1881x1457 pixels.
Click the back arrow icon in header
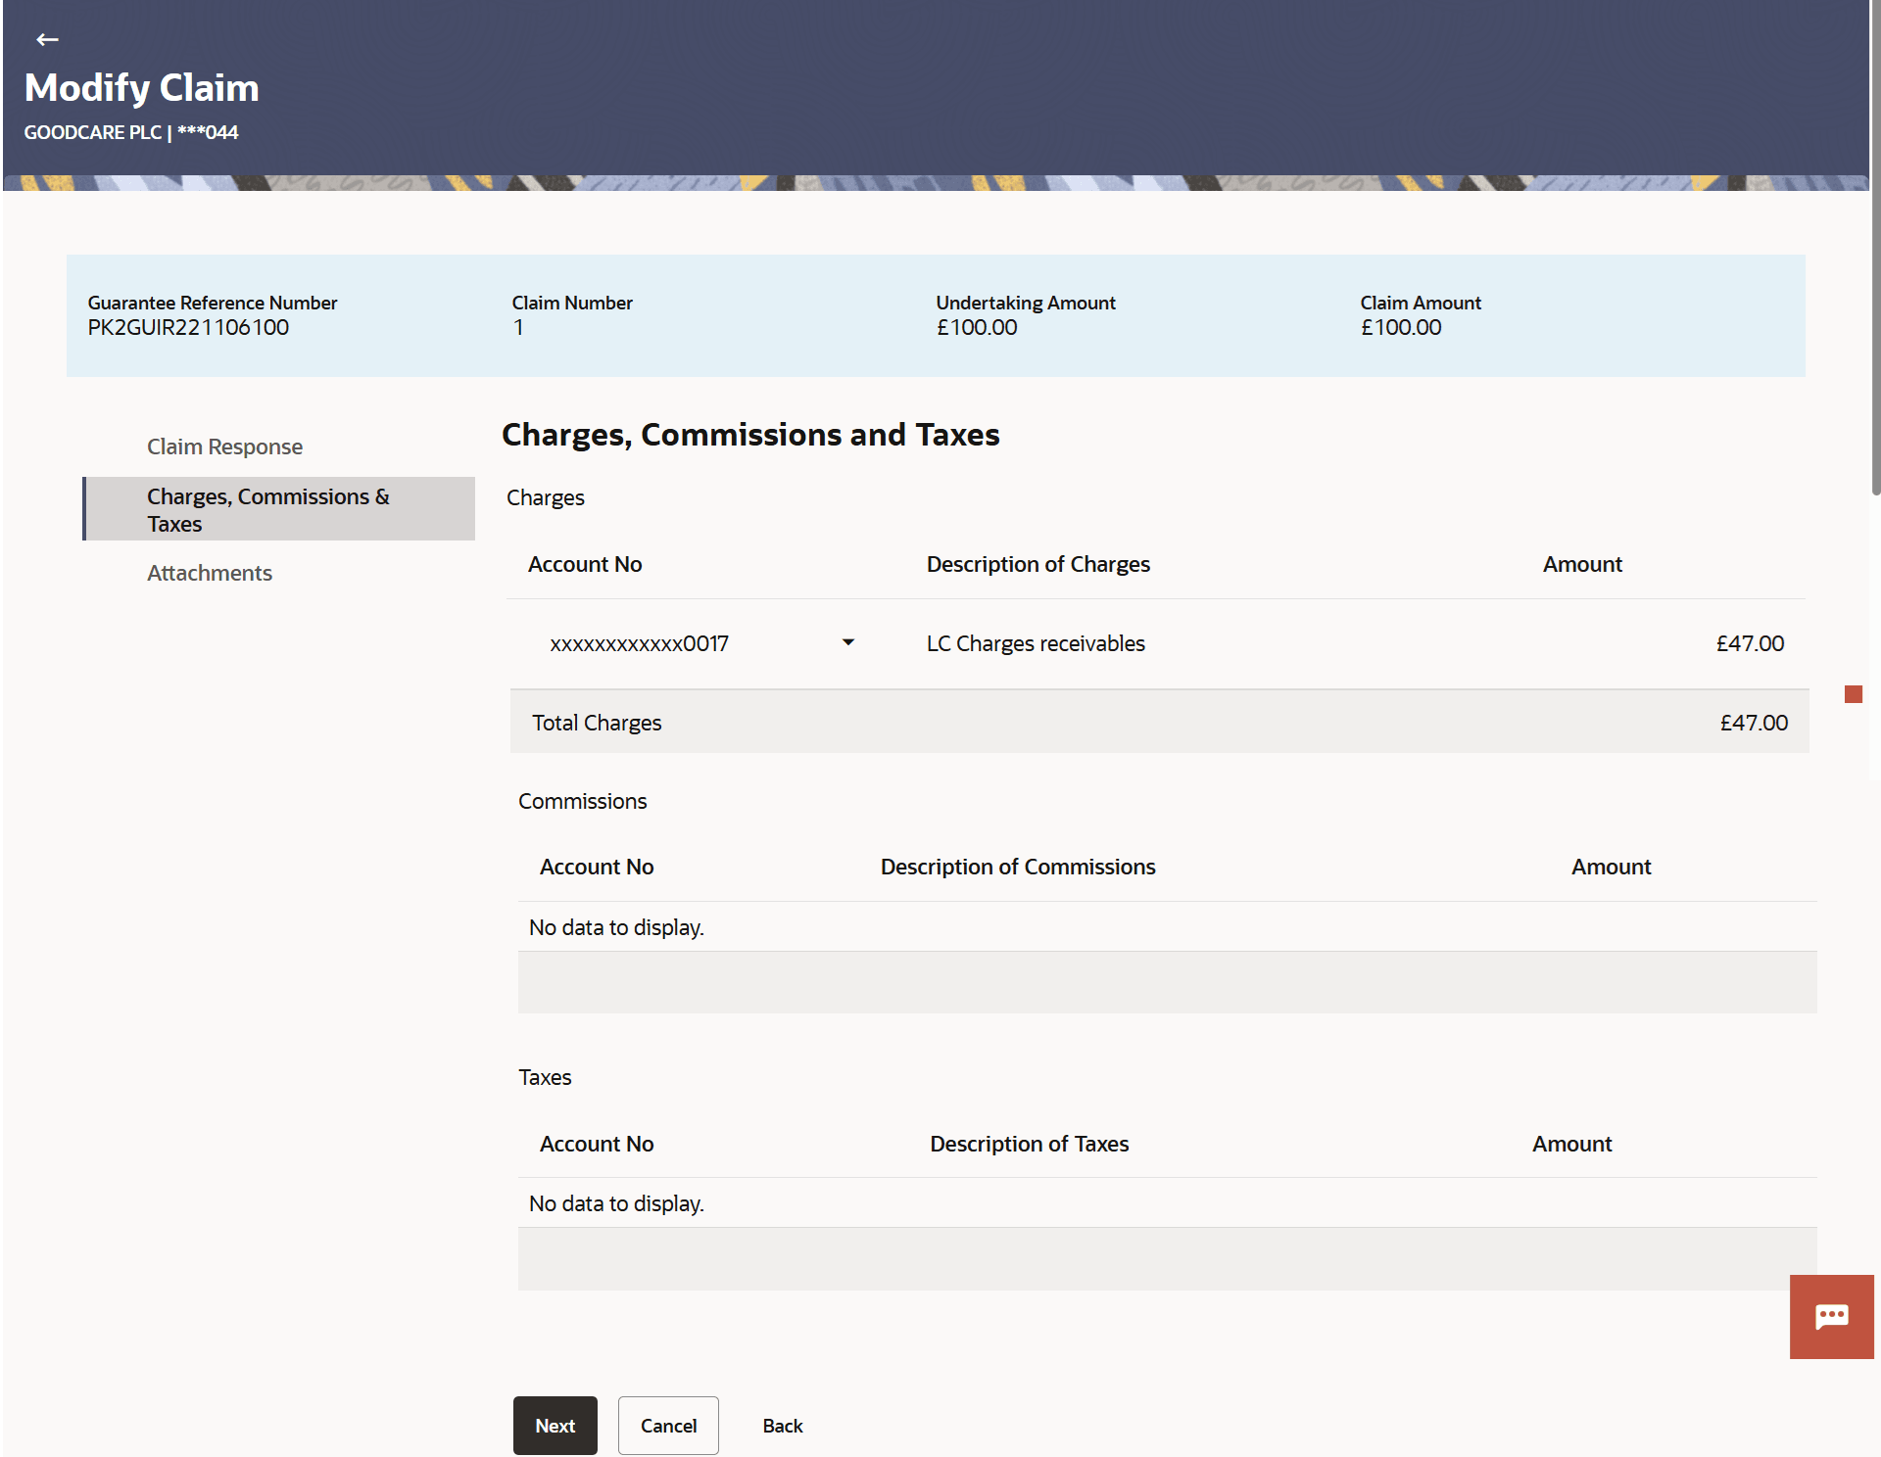(47, 39)
